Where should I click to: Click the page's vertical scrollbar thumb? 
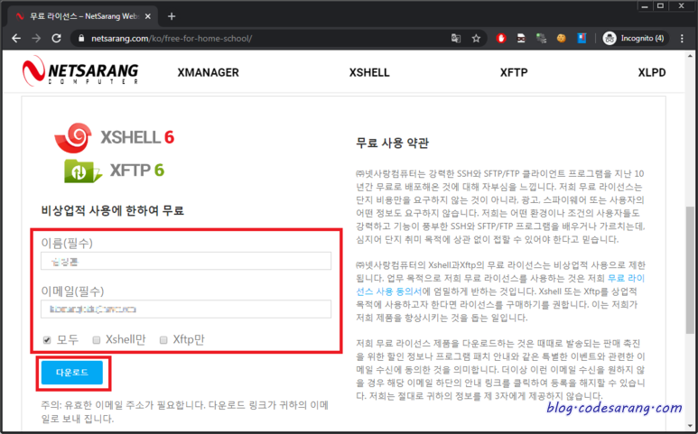[x=690, y=272]
